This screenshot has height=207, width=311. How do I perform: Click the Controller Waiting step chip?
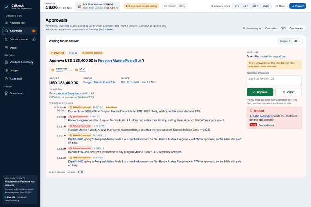pyautogui.click(x=59, y=70)
